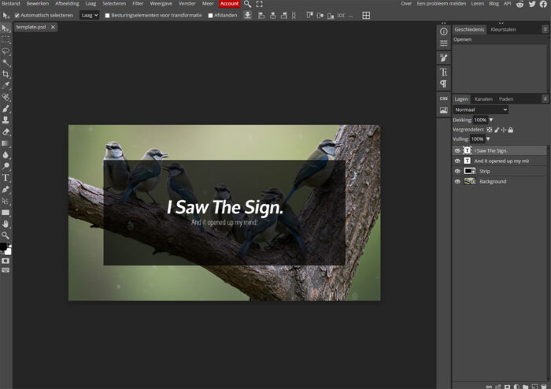This screenshot has height=389, width=551.
Task: Enable Besturingselementen voor transformatie checkbox
Action: [108, 16]
